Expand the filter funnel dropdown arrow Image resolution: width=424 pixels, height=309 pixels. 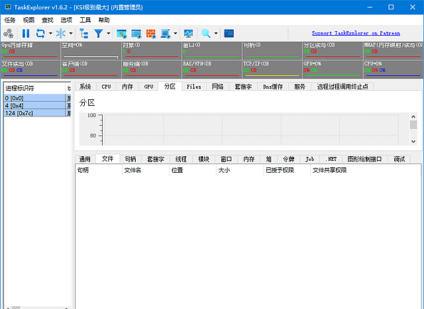109,34
